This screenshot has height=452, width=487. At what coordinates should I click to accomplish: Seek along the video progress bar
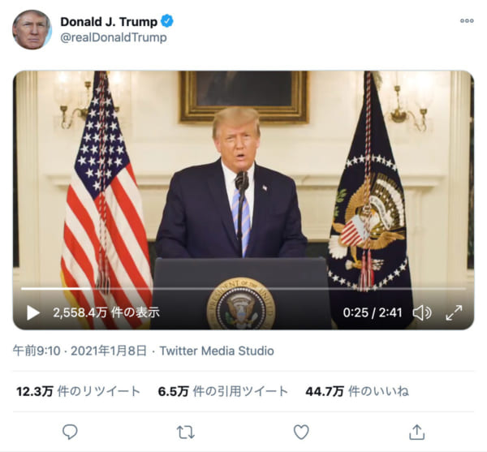243,289
